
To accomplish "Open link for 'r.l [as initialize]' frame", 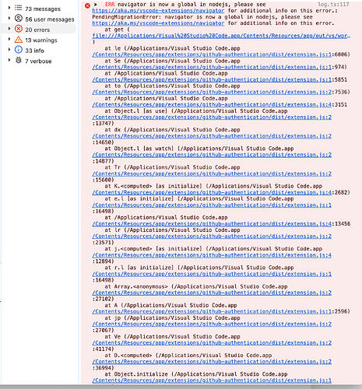I will (212, 274).
